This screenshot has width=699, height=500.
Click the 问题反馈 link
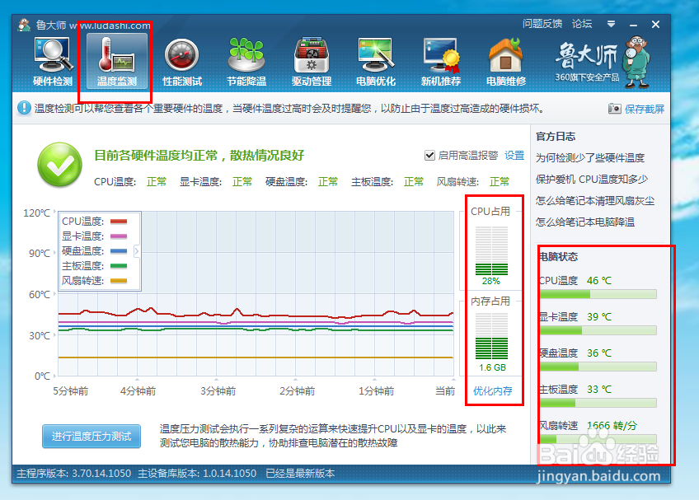(542, 24)
